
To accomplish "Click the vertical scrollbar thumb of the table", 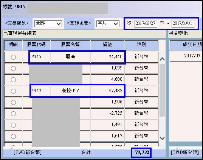I will pos(162,90).
